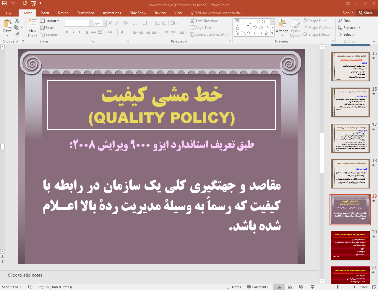Fit slide to current window icon
378x290 pixels.
coord(374,287)
